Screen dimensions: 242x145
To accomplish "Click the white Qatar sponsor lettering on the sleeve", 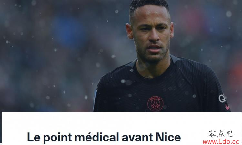I will coord(222,98).
